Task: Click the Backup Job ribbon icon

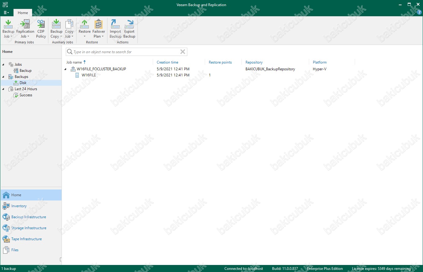Action: (x=8, y=24)
